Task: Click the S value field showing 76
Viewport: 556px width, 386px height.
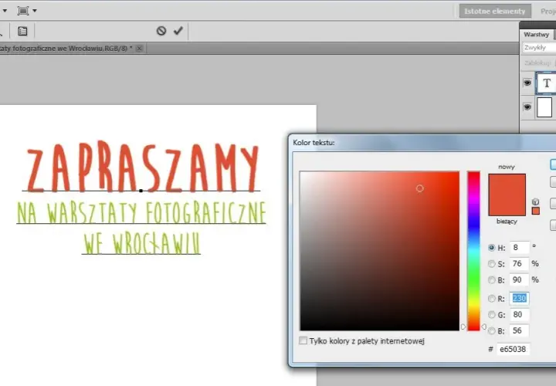Action: point(520,264)
